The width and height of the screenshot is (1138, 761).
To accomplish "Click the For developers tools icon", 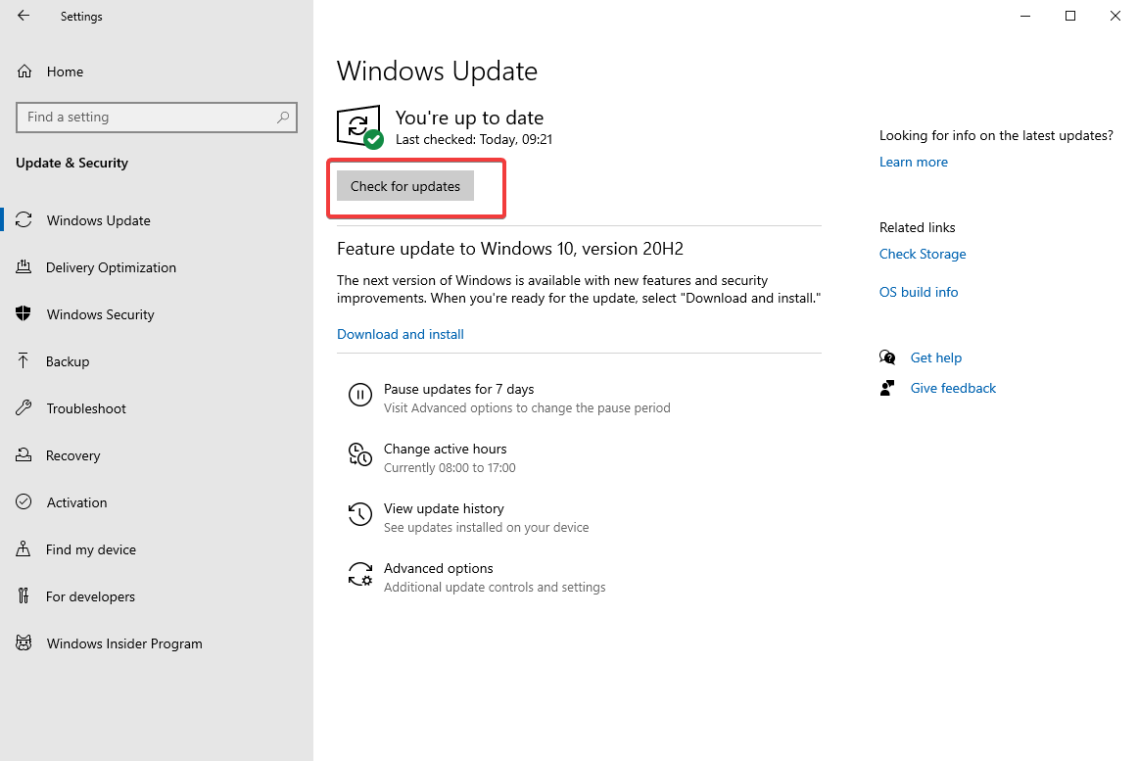I will tap(24, 596).
